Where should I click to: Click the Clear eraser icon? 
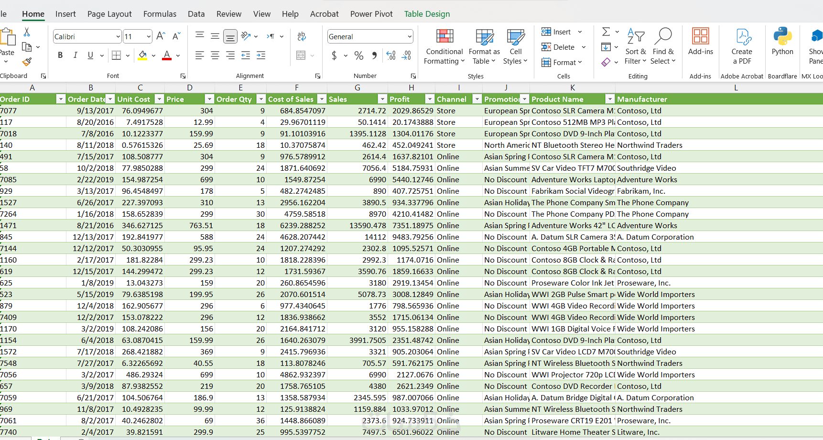(x=606, y=62)
